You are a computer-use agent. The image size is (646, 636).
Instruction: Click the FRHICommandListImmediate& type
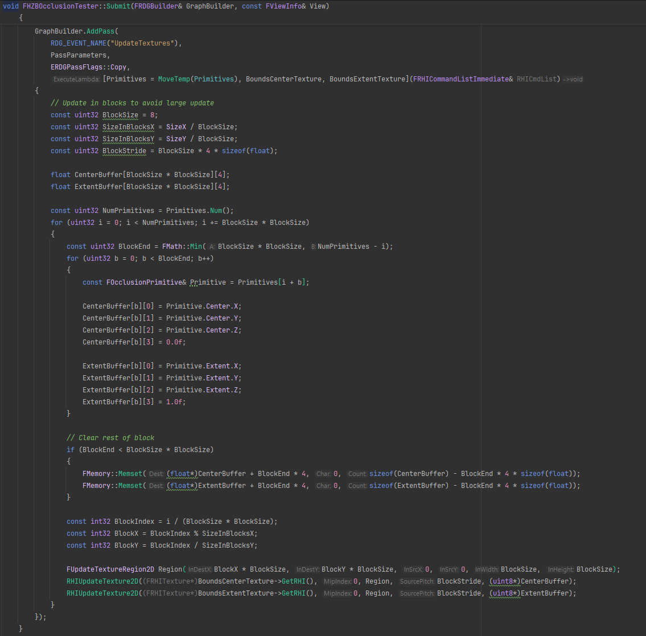pyautogui.click(x=463, y=79)
